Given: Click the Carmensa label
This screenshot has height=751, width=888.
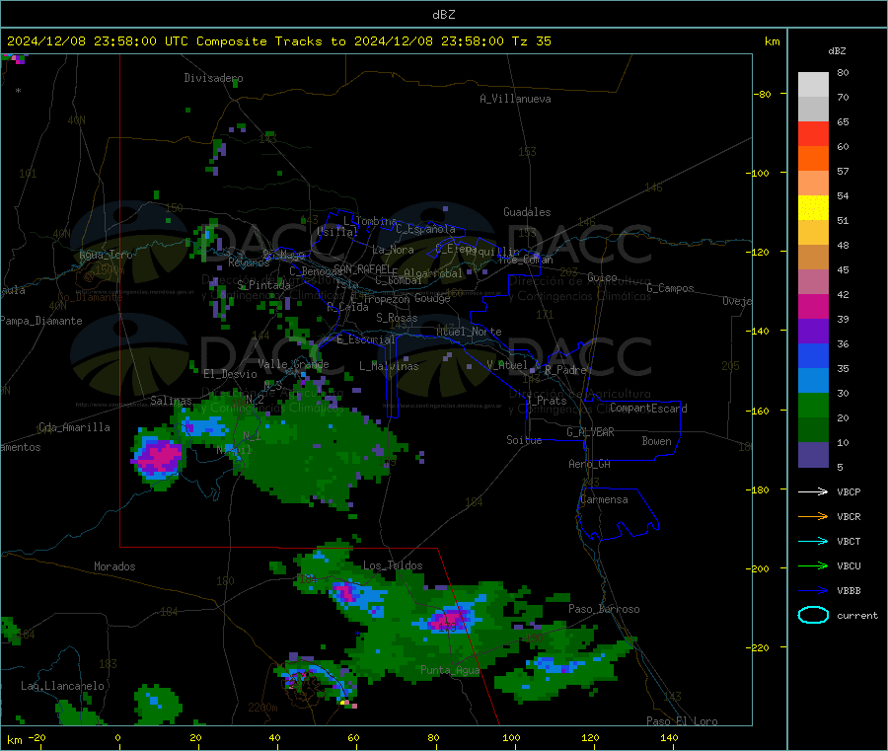Looking at the screenshot, I should (604, 500).
